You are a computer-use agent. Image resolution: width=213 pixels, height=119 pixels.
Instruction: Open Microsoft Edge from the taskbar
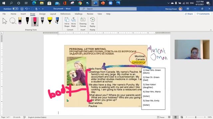coord(34,3)
